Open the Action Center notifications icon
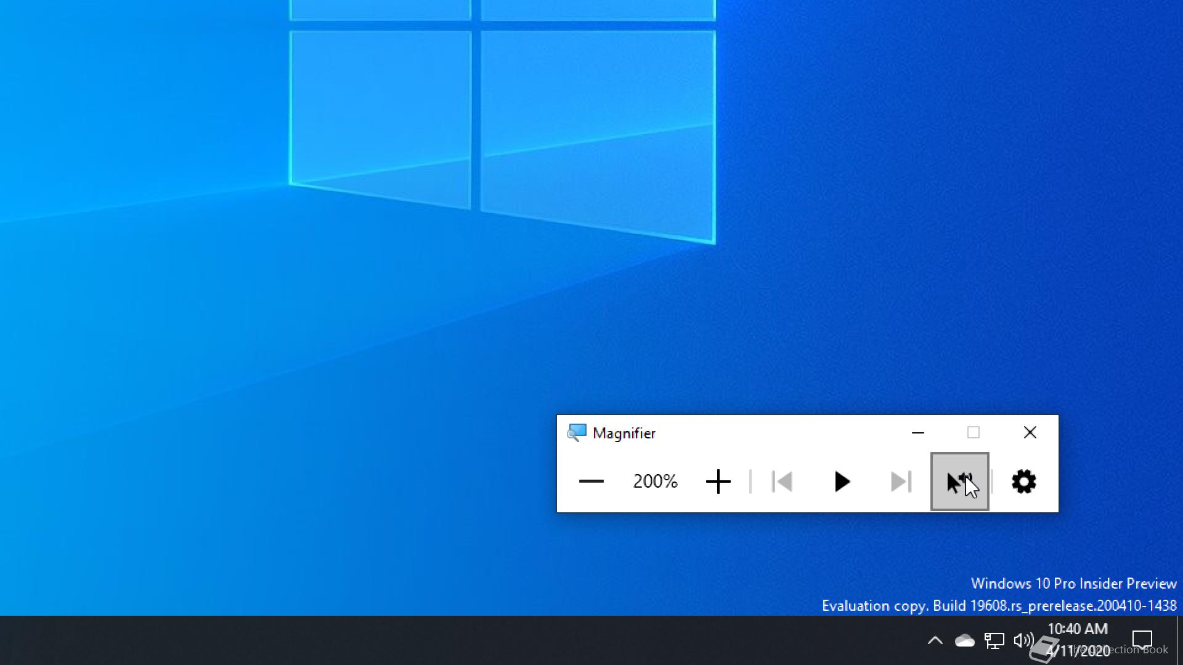This screenshot has width=1183, height=665. tap(1142, 640)
